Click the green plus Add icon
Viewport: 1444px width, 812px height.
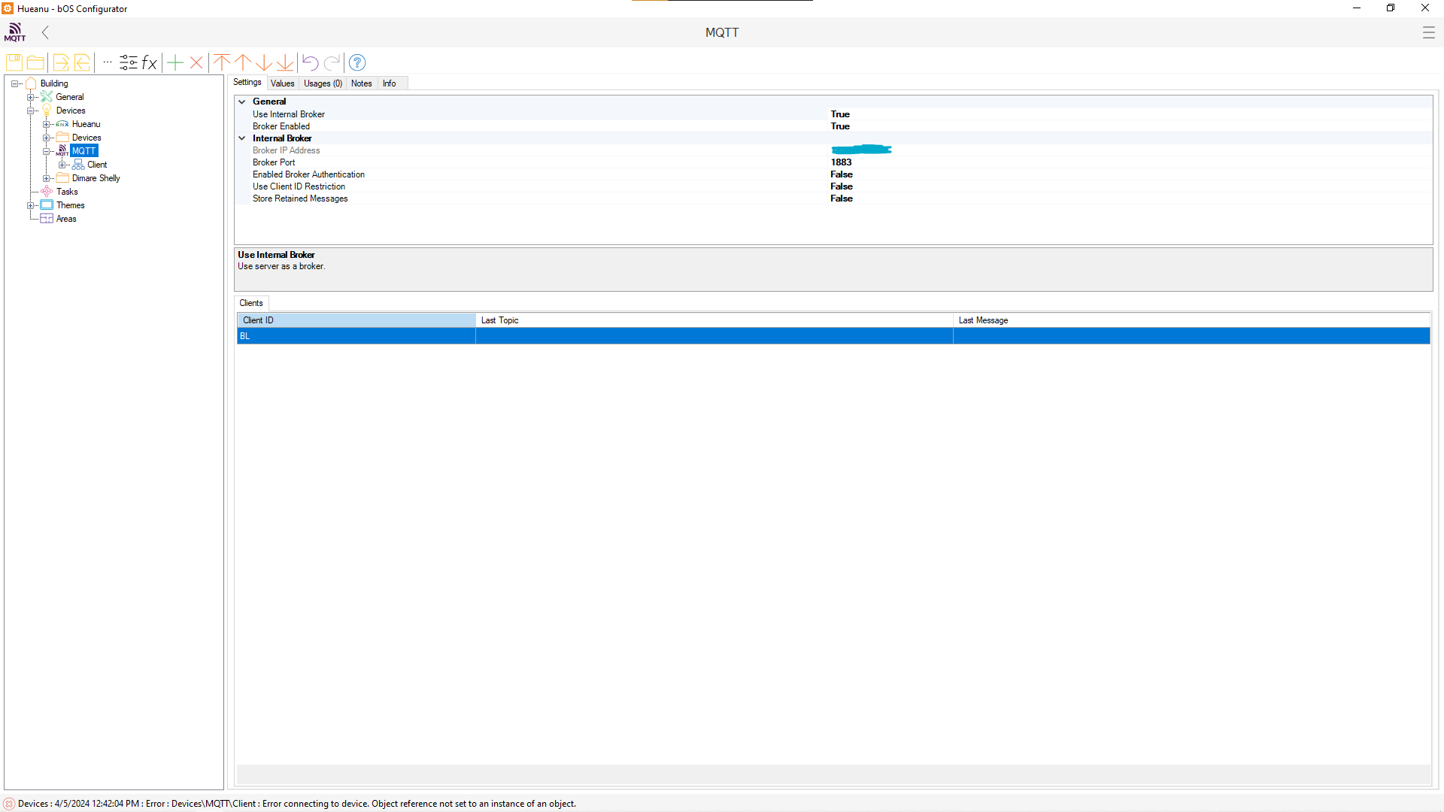pos(175,62)
